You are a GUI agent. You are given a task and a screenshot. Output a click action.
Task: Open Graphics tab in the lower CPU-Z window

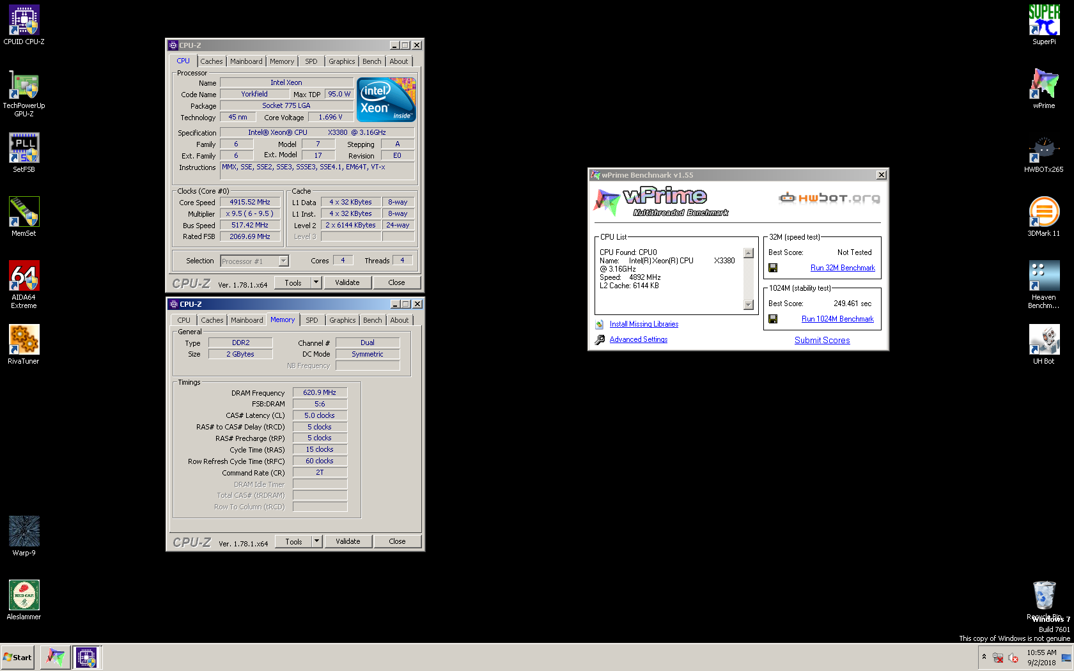click(343, 320)
